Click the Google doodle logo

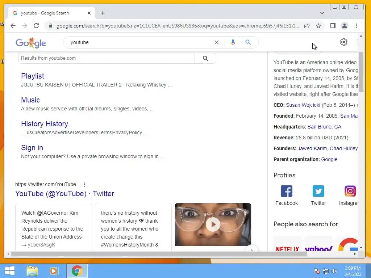(31, 43)
